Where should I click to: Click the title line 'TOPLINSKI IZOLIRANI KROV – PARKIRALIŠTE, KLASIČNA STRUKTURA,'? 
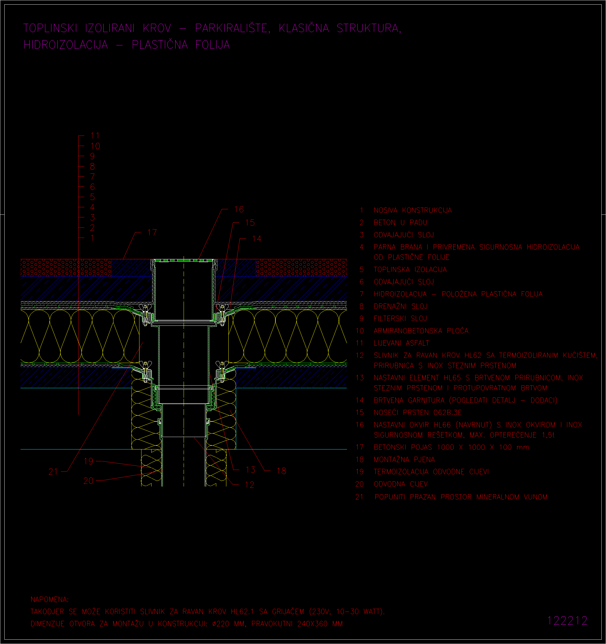click(x=212, y=28)
